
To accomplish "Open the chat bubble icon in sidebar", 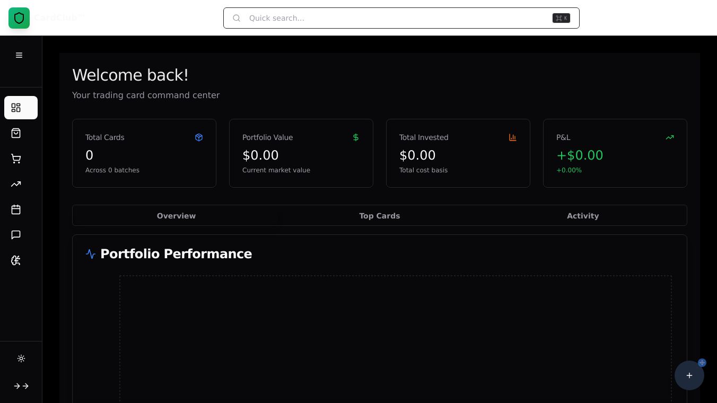I will click(16, 235).
